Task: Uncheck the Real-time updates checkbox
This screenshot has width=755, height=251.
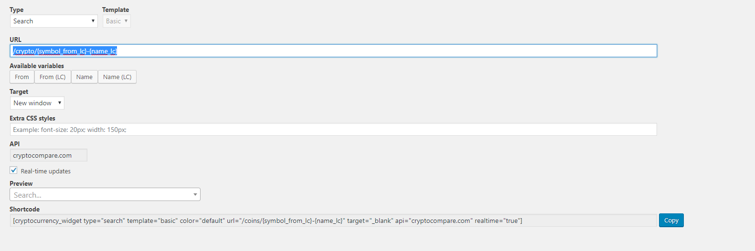Action: (x=14, y=171)
